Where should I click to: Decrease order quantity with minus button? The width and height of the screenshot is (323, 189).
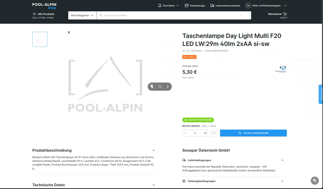pyautogui.click(x=185, y=133)
